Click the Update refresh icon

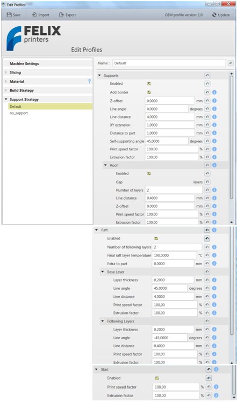[214, 15]
